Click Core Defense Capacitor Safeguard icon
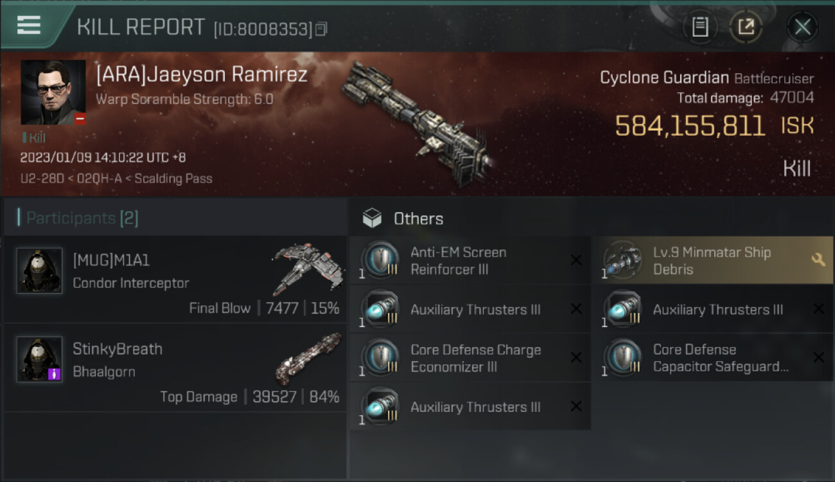The height and width of the screenshot is (482, 835). (622, 358)
